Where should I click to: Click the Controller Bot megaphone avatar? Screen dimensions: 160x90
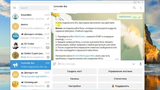click(x=15, y=65)
